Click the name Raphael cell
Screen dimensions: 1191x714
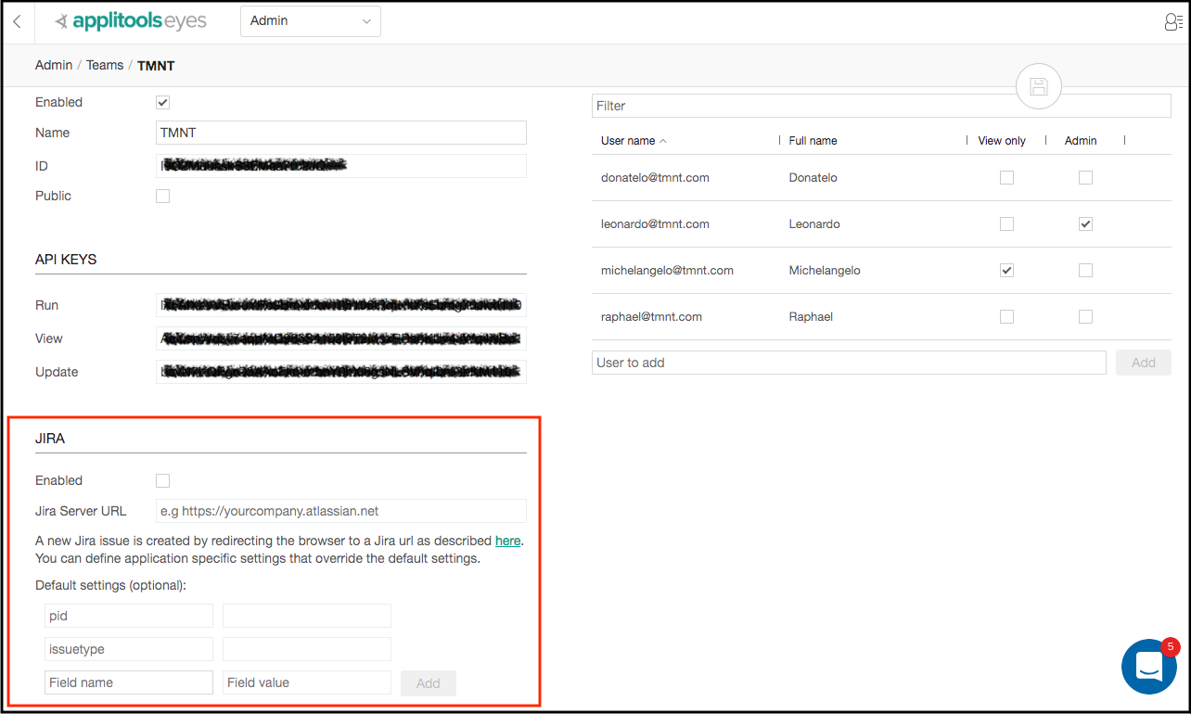pyautogui.click(x=811, y=317)
